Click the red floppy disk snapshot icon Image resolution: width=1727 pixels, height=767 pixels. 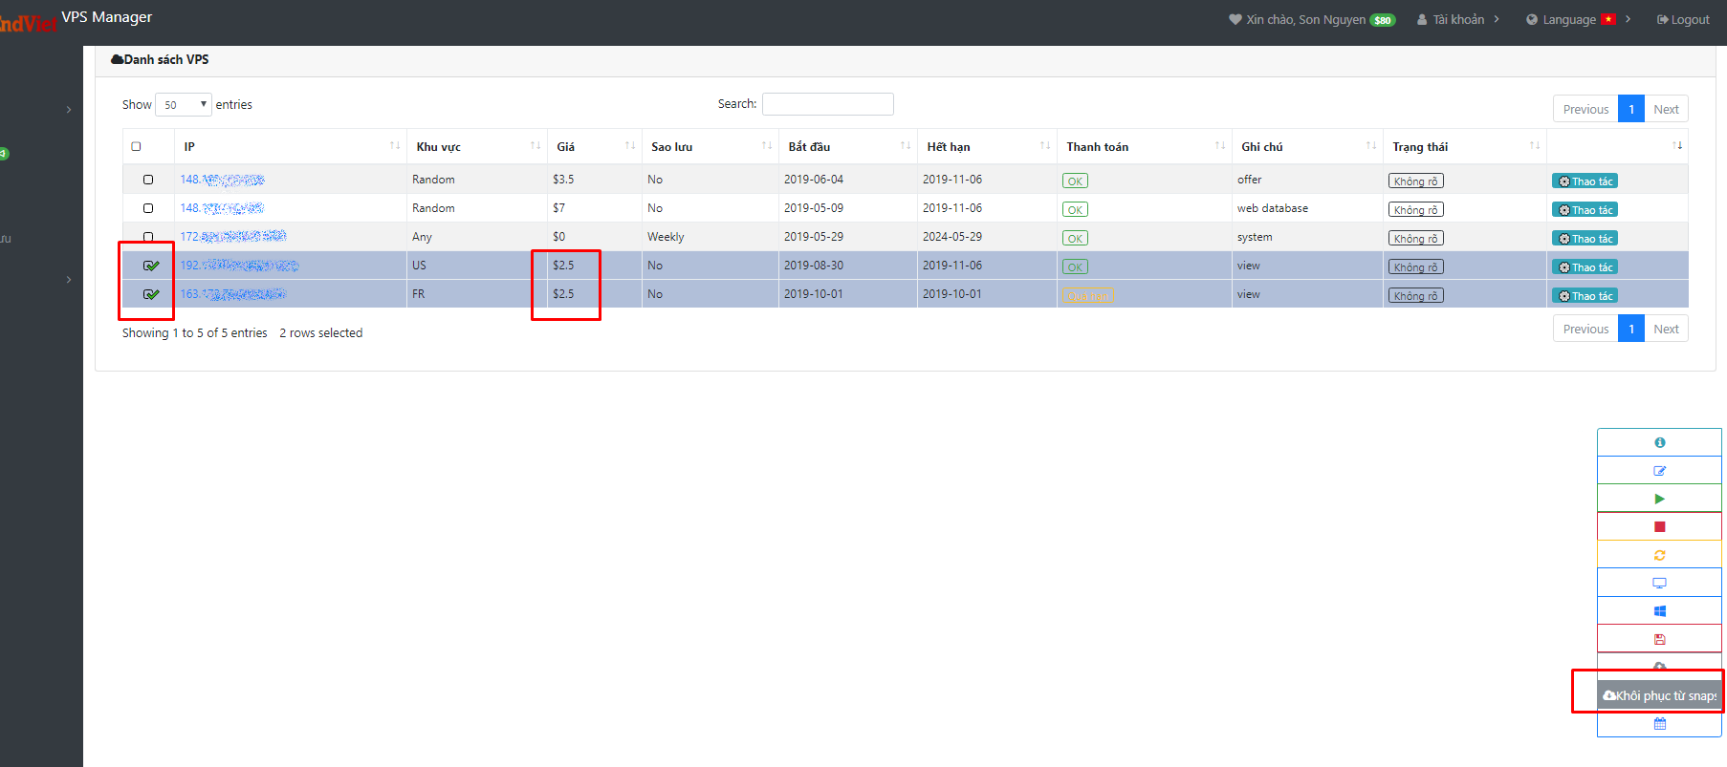[1659, 639]
